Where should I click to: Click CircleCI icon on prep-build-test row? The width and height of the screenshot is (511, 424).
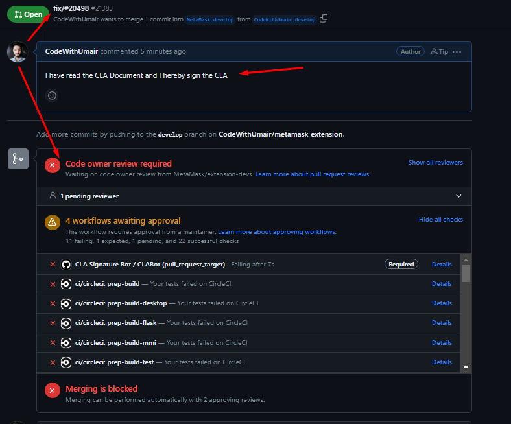coord(66,362)
